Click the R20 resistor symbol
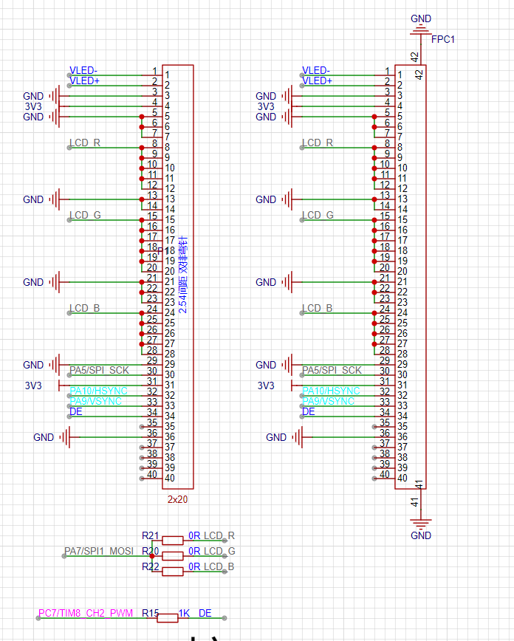Image resolution: width=514 pixels, height=641 pixels. [173, 555]
